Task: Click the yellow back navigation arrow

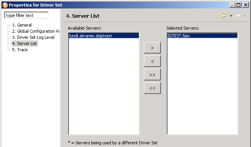Action: (x=224, y=16)
